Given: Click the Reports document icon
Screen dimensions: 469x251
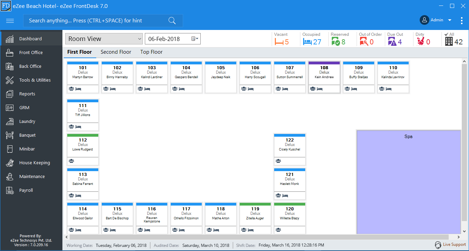Looking at the screenshot, I should pos(10,94).
